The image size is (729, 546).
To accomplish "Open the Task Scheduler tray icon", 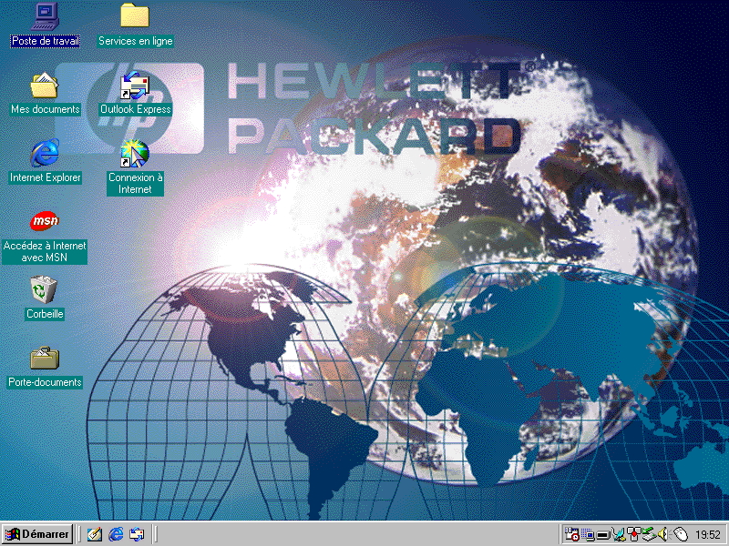I will coord(572,534).
